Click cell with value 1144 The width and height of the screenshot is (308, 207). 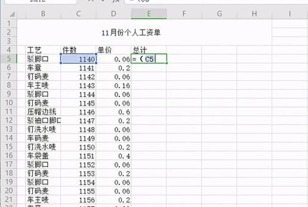coord(78,94)
